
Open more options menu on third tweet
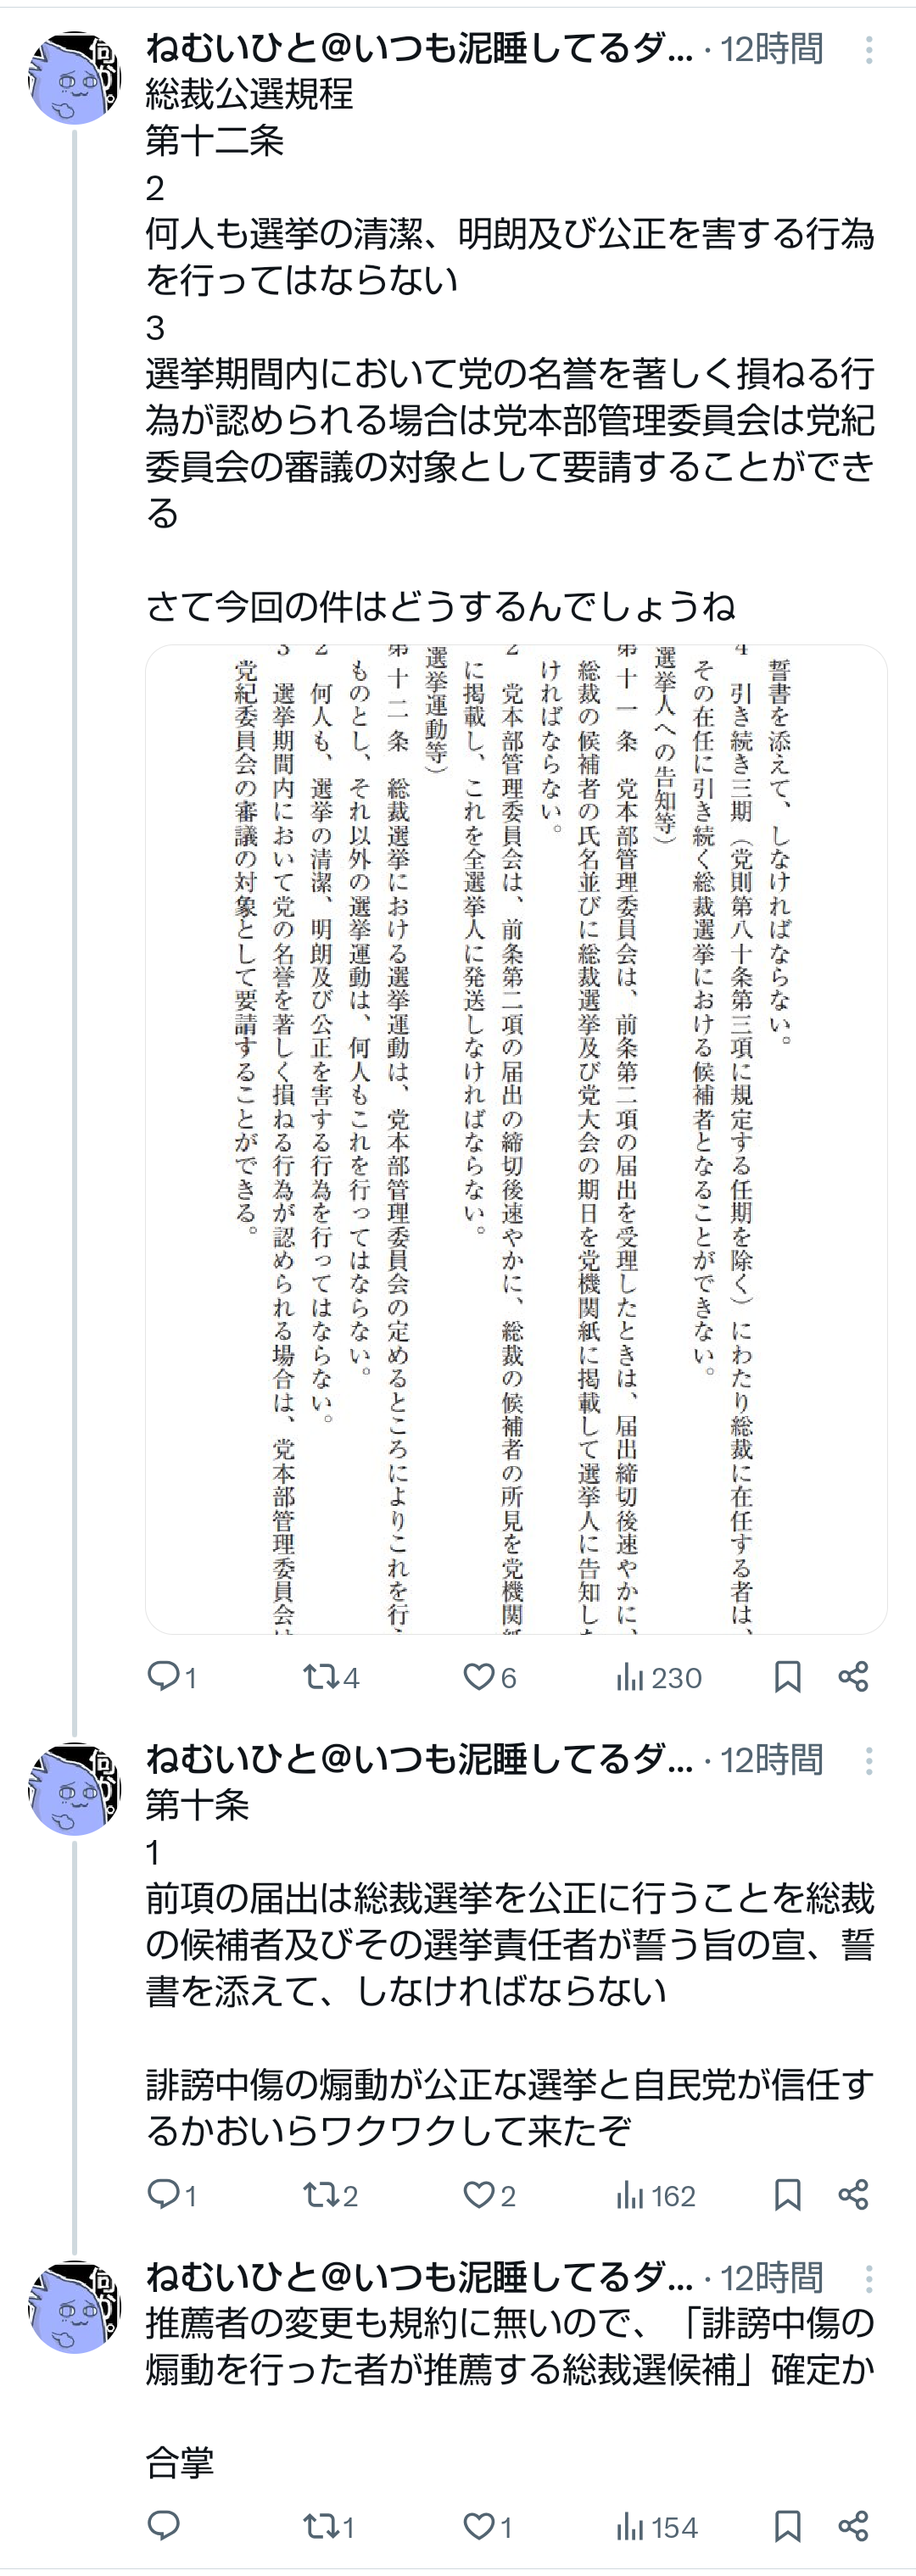pyautogui.click(x=868, y=2279)
